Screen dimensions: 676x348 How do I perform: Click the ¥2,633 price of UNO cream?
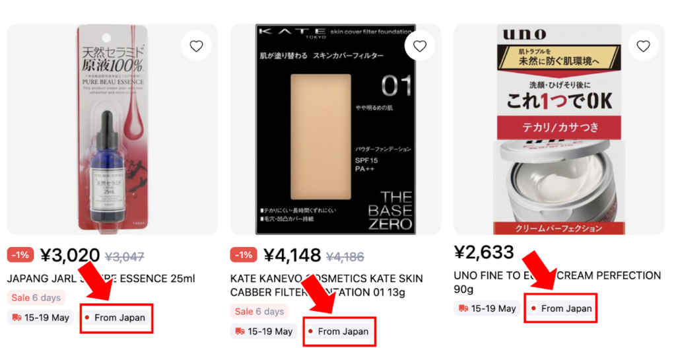[484, 252]
